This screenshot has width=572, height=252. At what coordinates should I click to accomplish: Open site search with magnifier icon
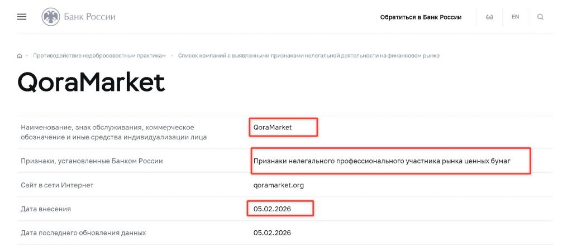tap(540, 17)
